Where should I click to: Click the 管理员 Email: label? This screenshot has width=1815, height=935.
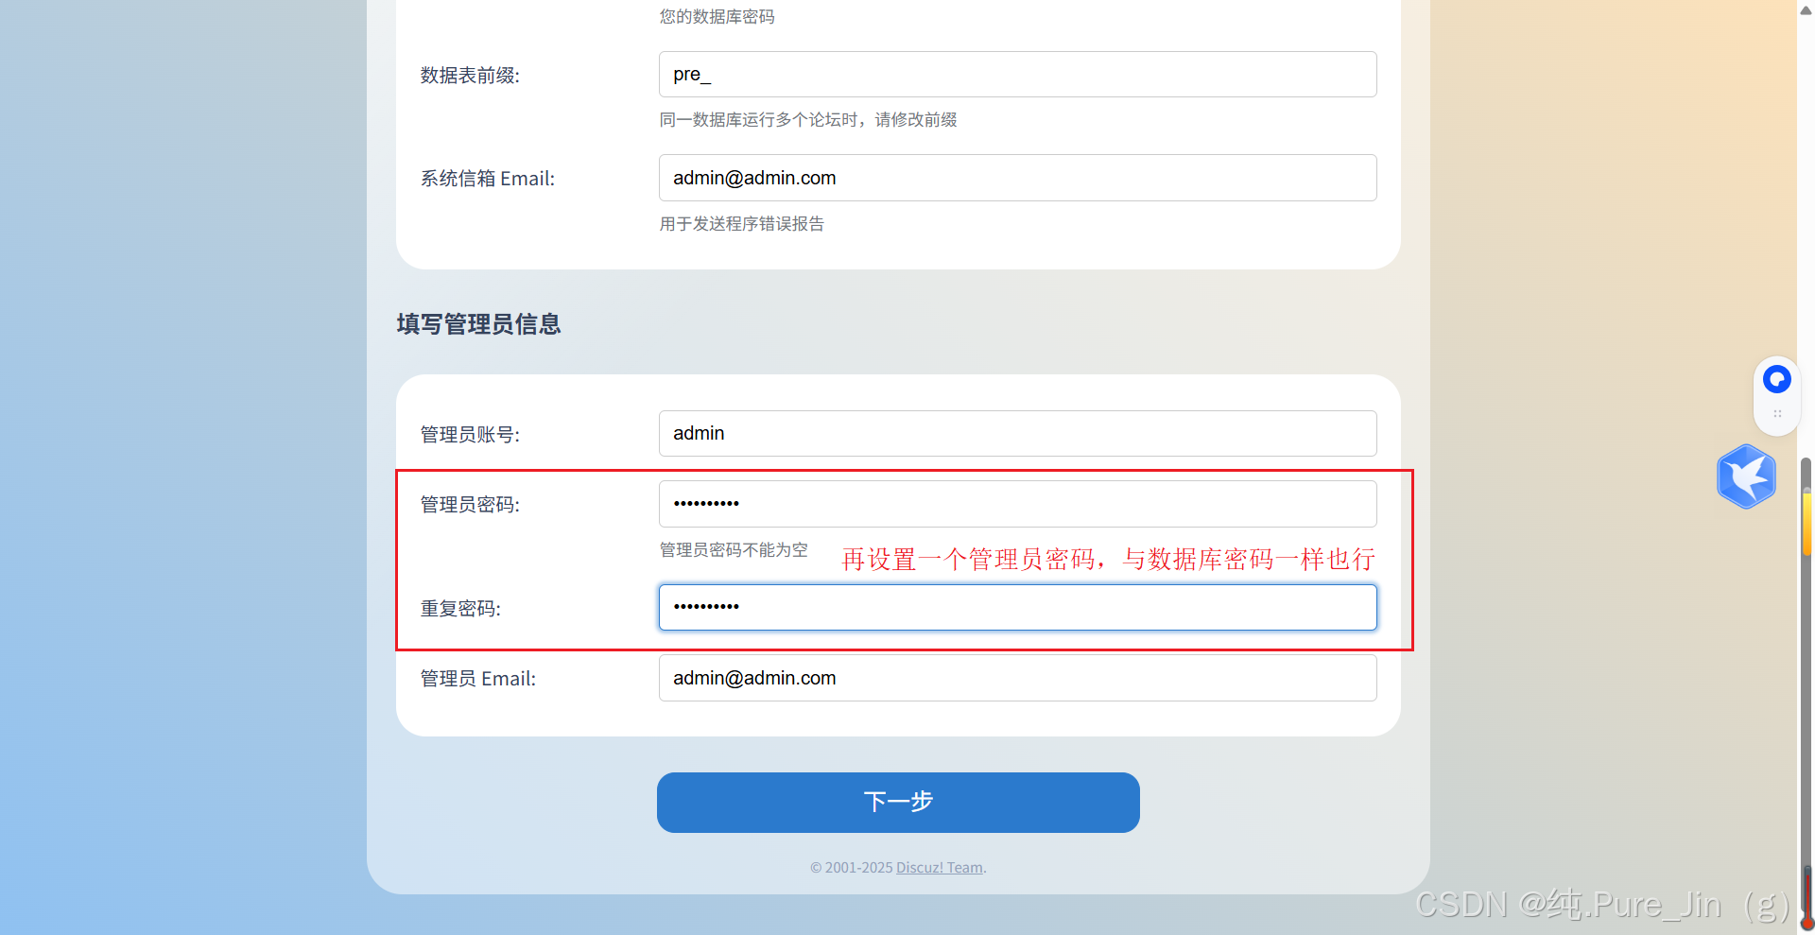pyautogui.click(x=478, y=679)
